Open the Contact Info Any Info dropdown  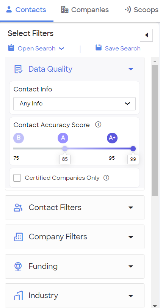coord(74,104)
